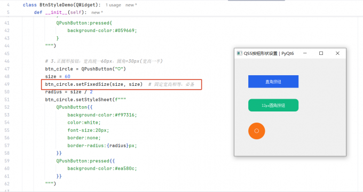The image size is (363, 192).
Task: Click the background-color:#f97316 color code
Action: [102, 115]
